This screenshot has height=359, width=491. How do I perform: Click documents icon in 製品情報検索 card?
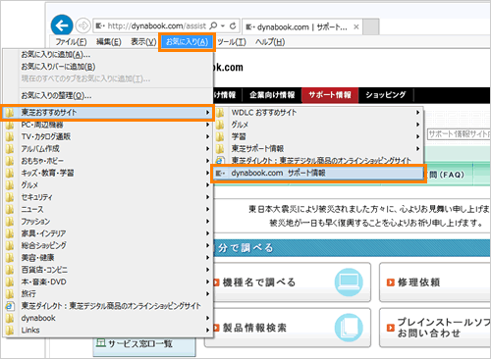[x=349, y=328]
